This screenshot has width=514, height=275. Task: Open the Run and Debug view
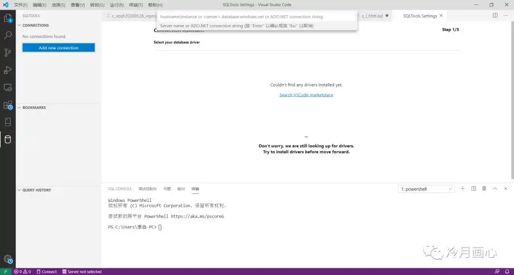(7, 70)
